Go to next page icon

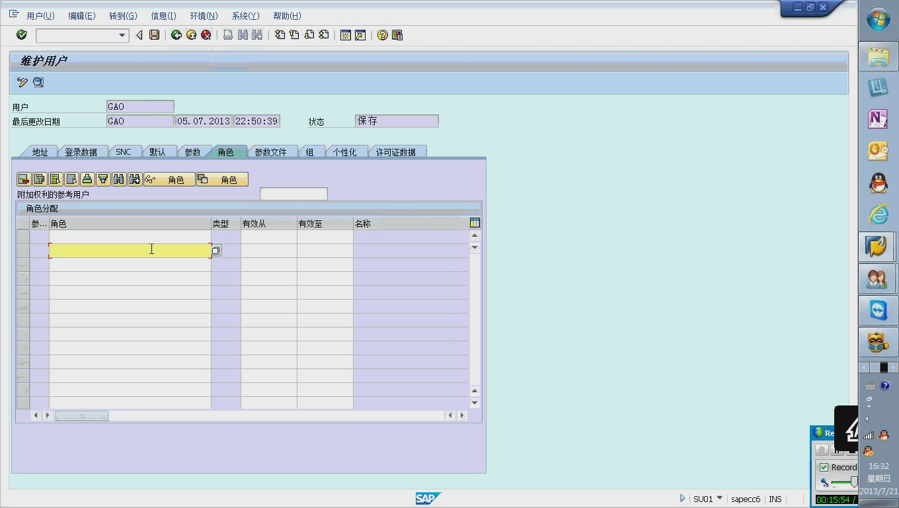tap(309, 35)
